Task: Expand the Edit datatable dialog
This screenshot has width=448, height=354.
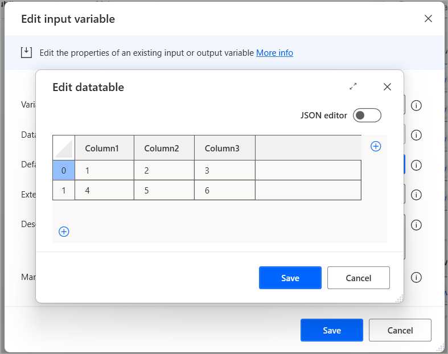Action: [353, 87]
